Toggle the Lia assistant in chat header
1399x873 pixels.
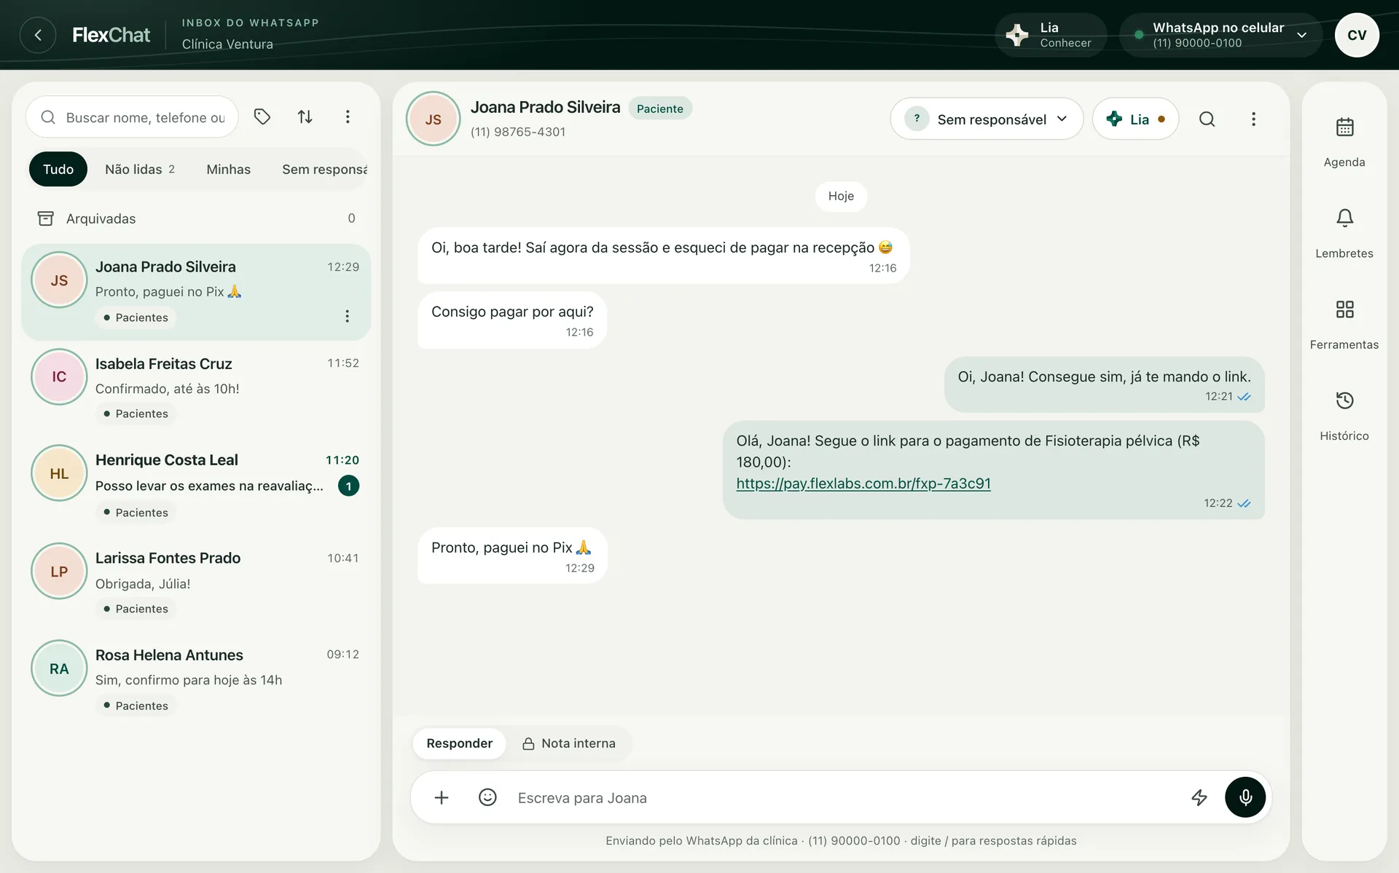(x=1135, y=119)
